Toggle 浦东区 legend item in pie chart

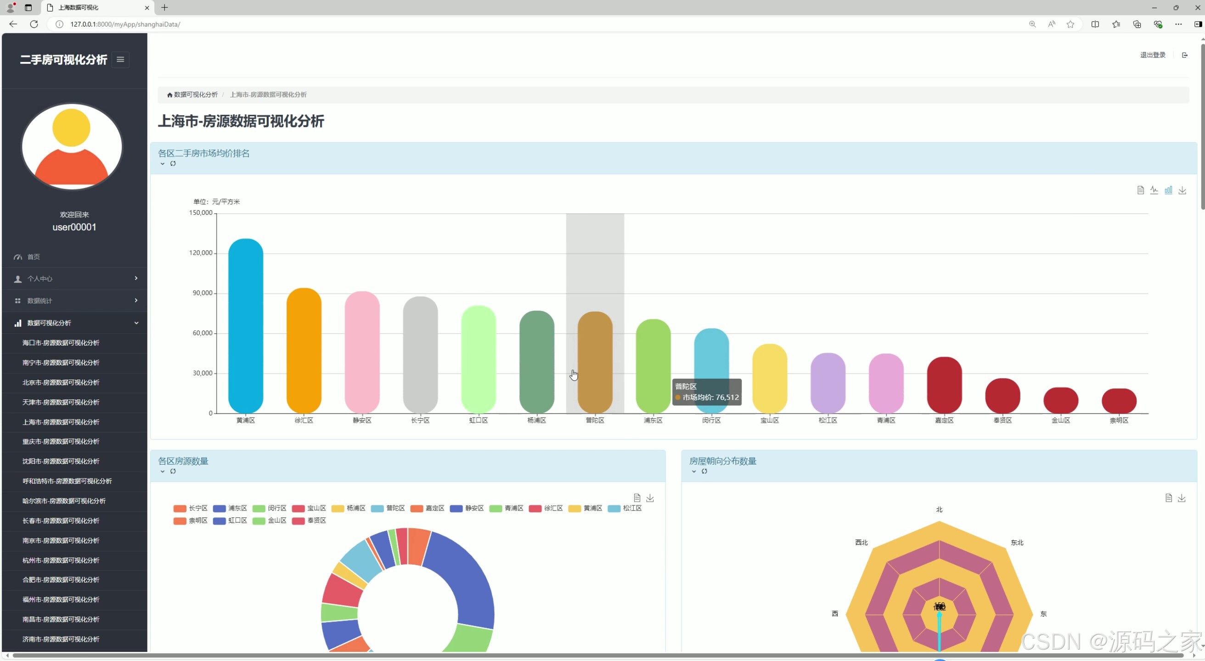(230, 508)
